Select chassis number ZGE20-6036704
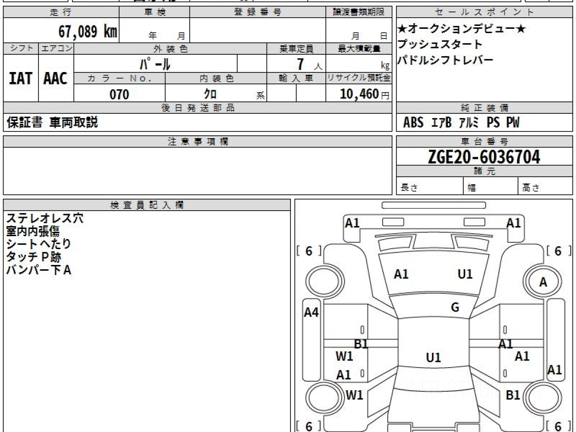This screenshot has height=432, width=576. [x=484, y=156]
